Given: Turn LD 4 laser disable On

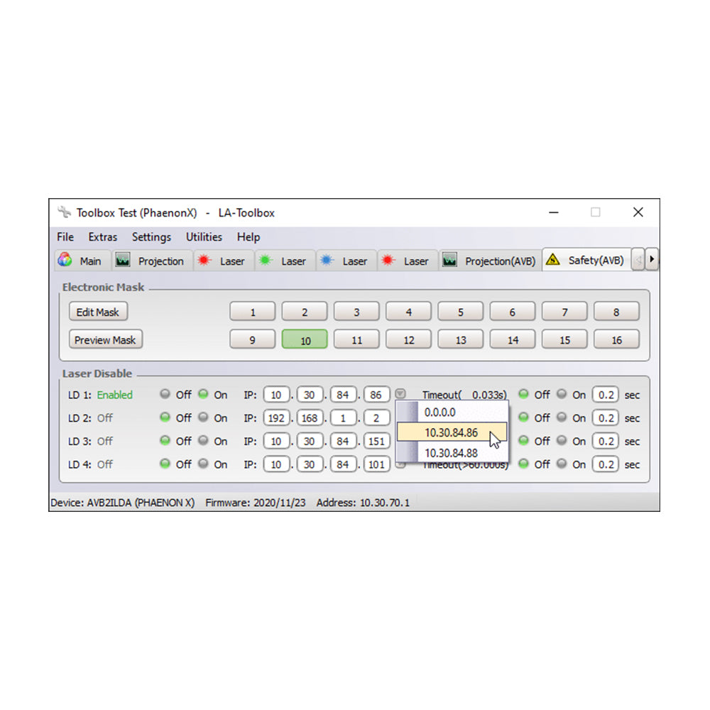Looking at the screenshot, I should coord(203,463).
